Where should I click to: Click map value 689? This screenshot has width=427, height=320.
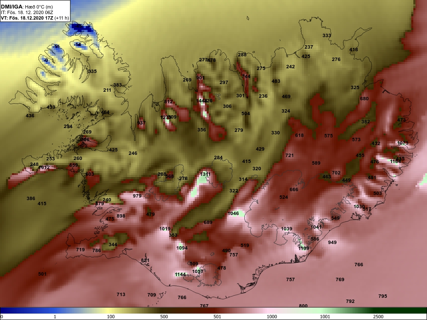coord(208,222)
